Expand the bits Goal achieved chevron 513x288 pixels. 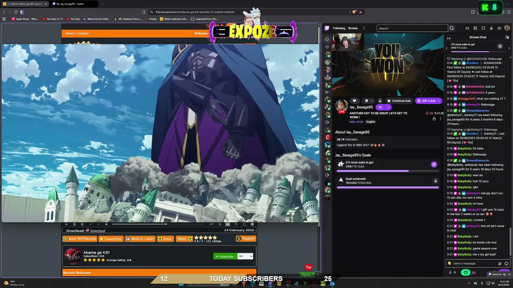coord(436,181)
